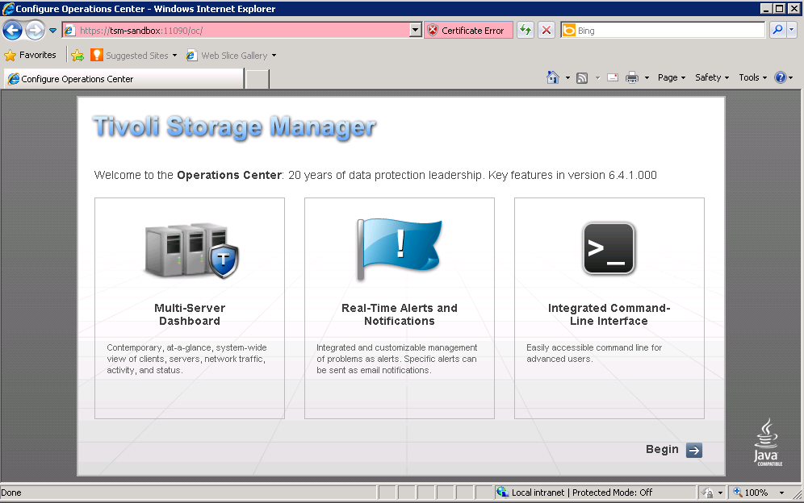This screenshot has height=503, width=804.
Task: Click the Read Mail icon
Action: pos(613,77)
